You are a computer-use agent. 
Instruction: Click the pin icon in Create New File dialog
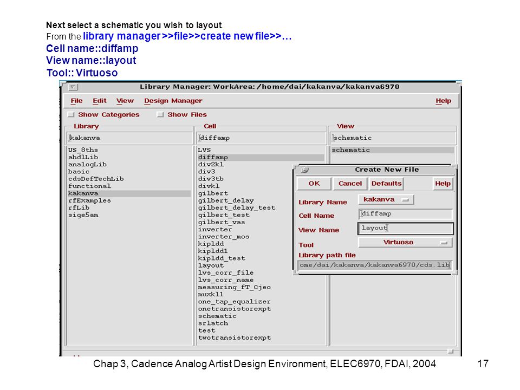click(x=305, y=170)
